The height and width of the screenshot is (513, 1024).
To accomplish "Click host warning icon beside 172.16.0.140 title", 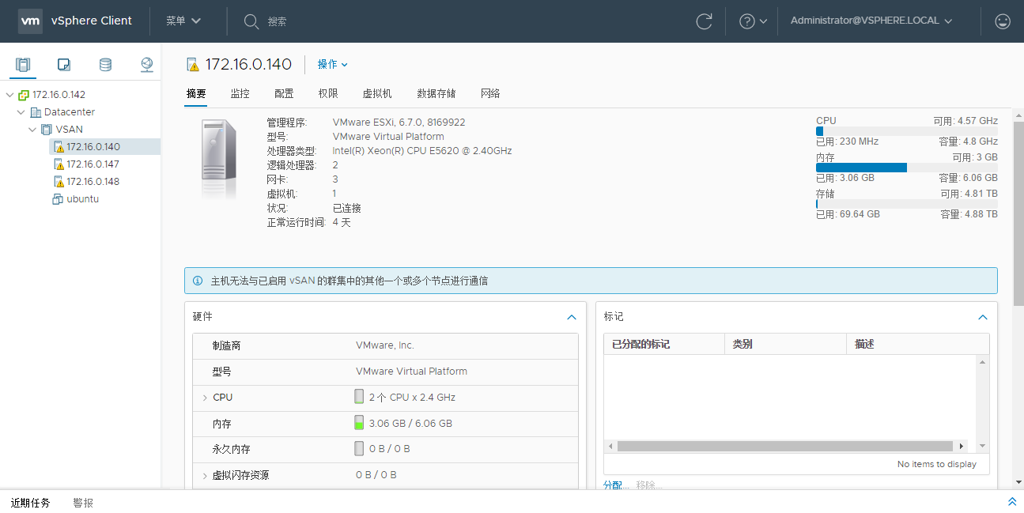I will coord(194,65).
